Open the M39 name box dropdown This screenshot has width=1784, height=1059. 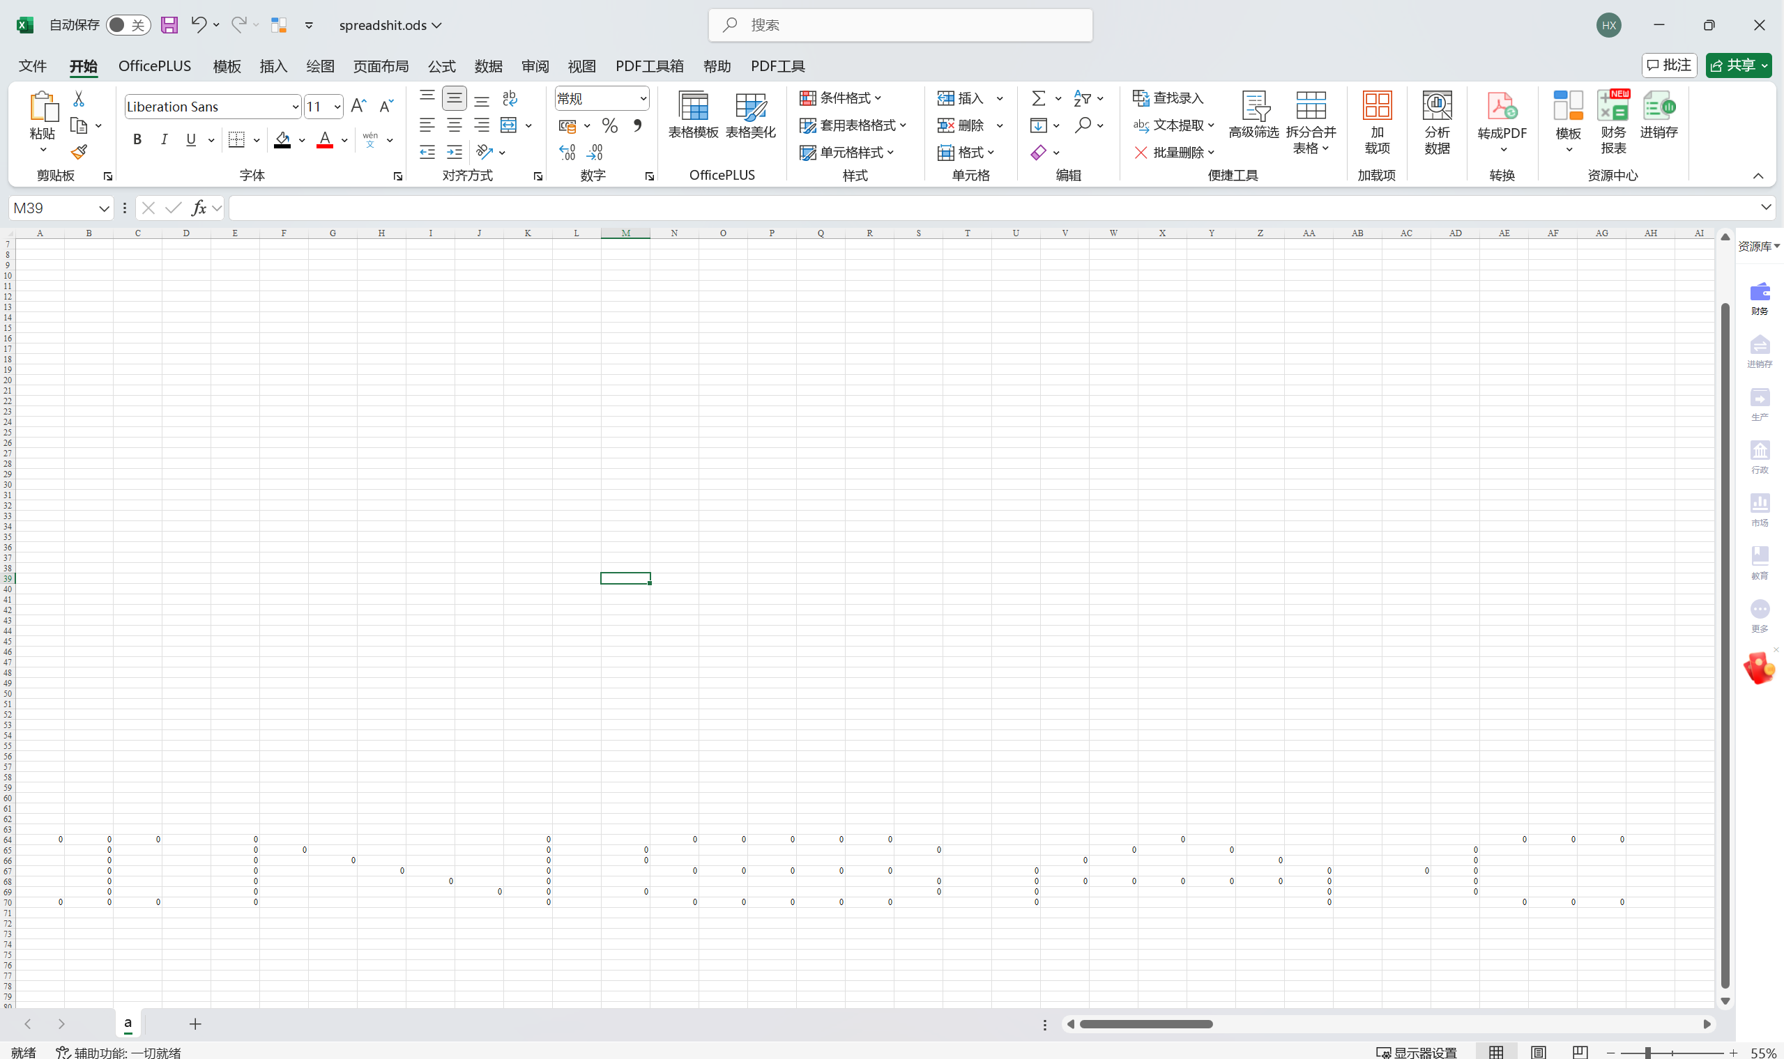[x=103, y=208]
